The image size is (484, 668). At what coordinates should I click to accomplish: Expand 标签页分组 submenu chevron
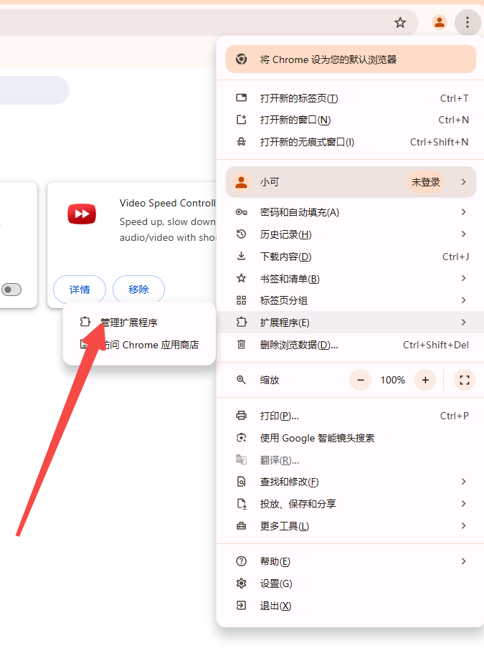(x=463, y=300)
